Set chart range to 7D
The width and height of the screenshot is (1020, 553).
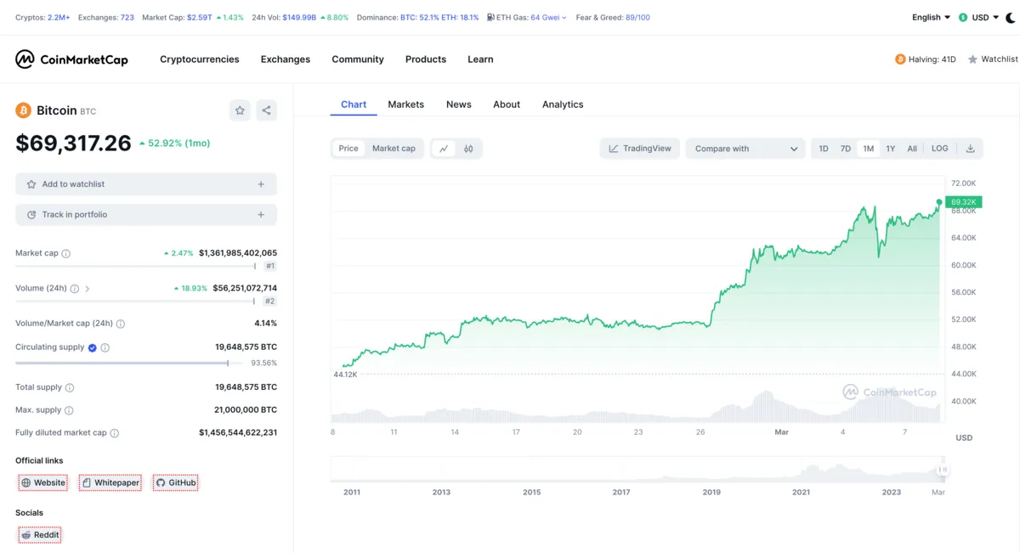[846, 149]
